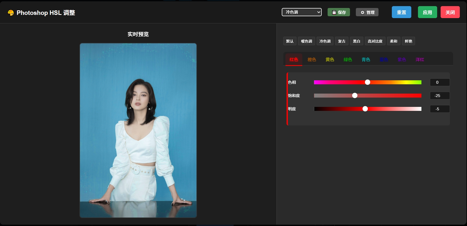The height and width of the screenshot is (226, 467).
Task: Click the live preview portrait image
Action: [x=138, y=131]
